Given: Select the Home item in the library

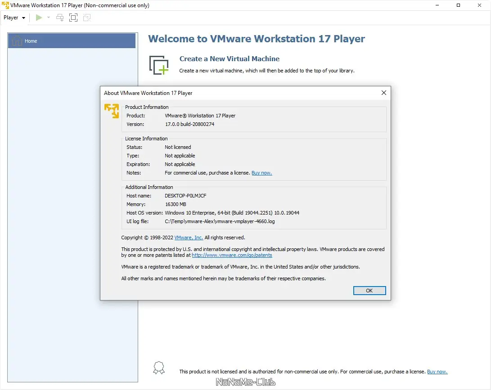Looking at the screenshot, I should [72, 40].
